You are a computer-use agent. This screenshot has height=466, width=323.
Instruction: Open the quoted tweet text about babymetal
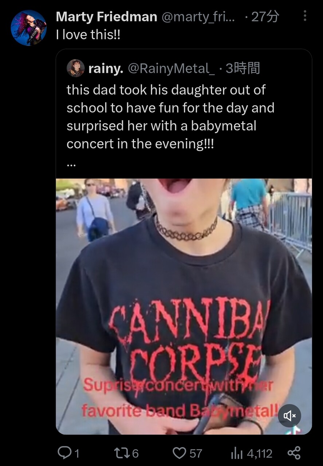tap(170, 117)
